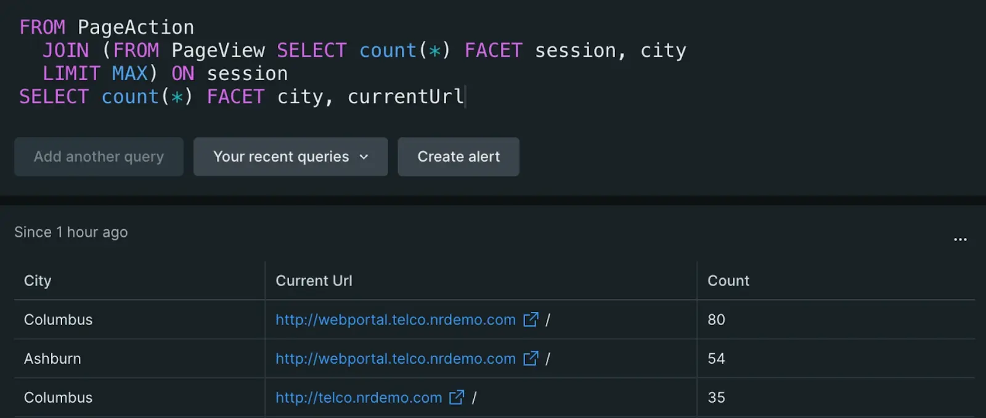Select the Columbus cell with count 80
Viewport: 986px width, 418px height.
(58, 319)
